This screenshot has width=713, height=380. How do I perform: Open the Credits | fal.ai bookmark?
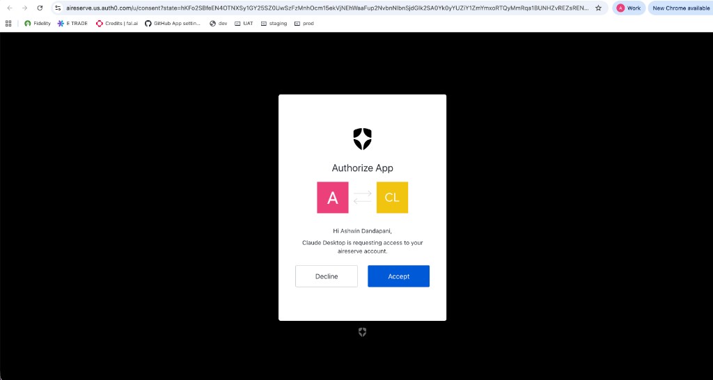[117, 23]
